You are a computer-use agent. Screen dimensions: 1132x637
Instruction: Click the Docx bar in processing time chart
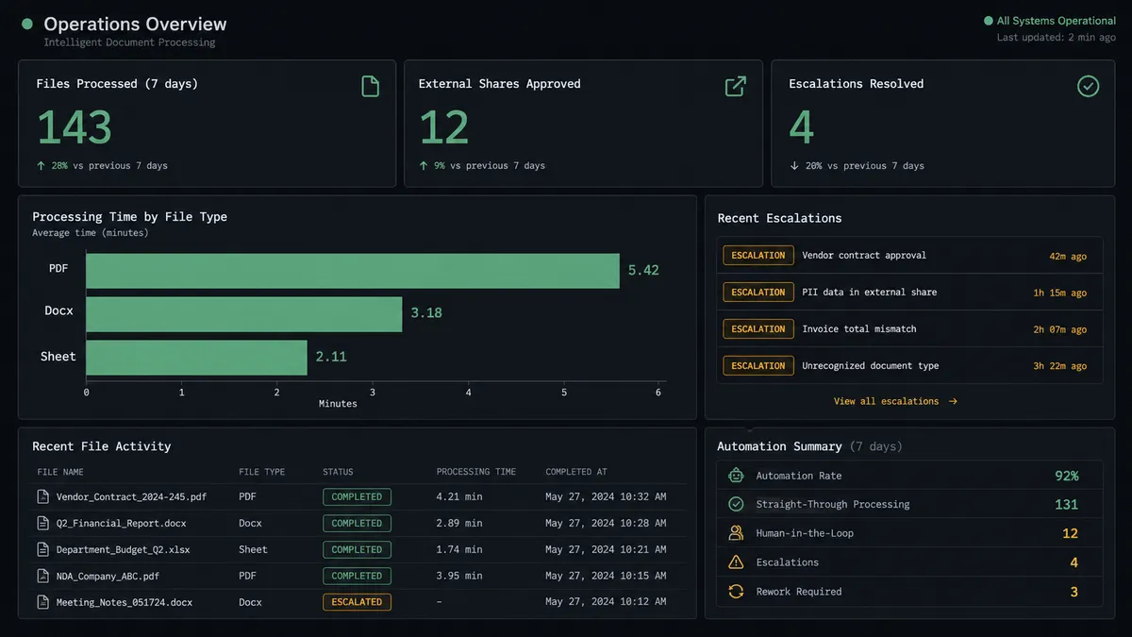tap(244, 314)
